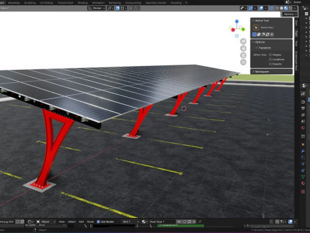Click the zoom view magnifier gizmo
The height and width of the screenshot is (233, 310).
[x=243, y=41]
